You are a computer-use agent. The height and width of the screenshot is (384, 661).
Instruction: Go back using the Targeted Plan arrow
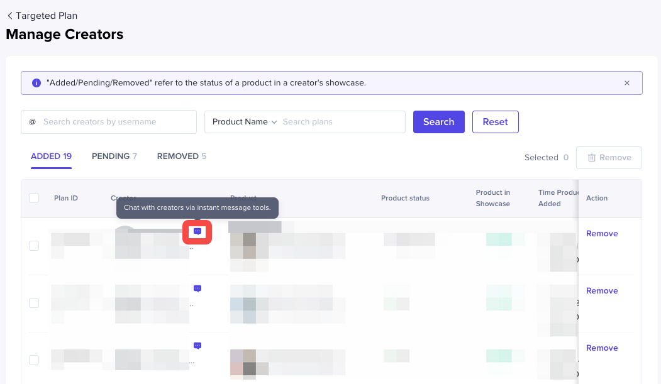(9, 16)
